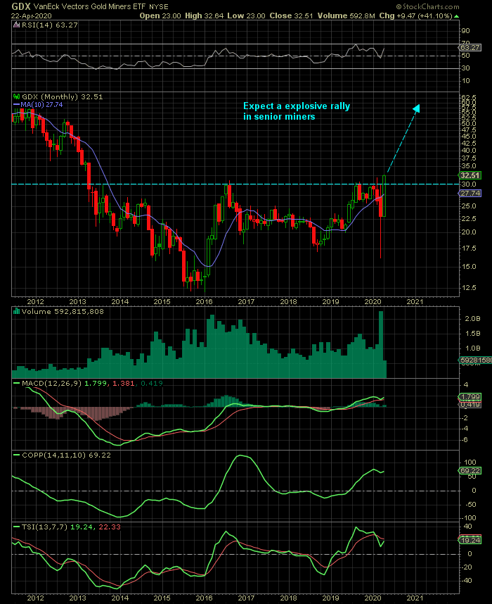The image size is (492, 604).
Task: Click the 22-Apr-2020 date label
Action: pos(31,16)
